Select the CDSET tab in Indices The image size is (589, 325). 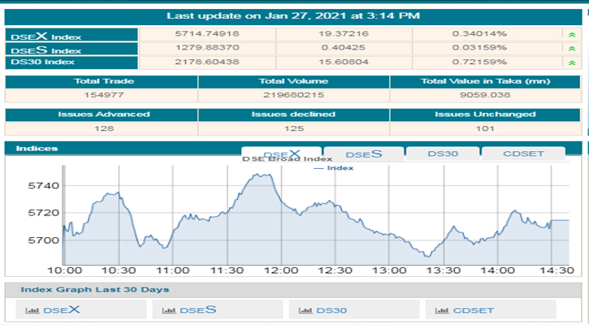(x=522, y=154)
